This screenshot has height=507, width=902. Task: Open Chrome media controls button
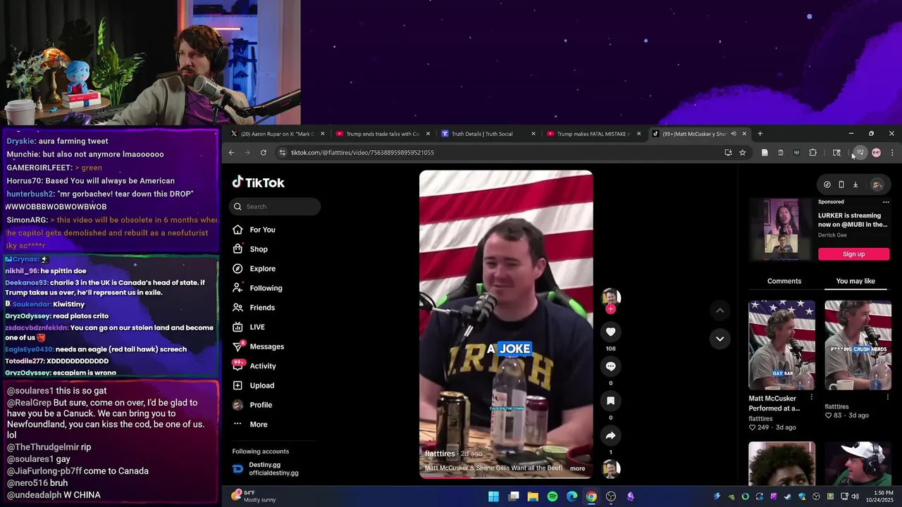point(860,153)
